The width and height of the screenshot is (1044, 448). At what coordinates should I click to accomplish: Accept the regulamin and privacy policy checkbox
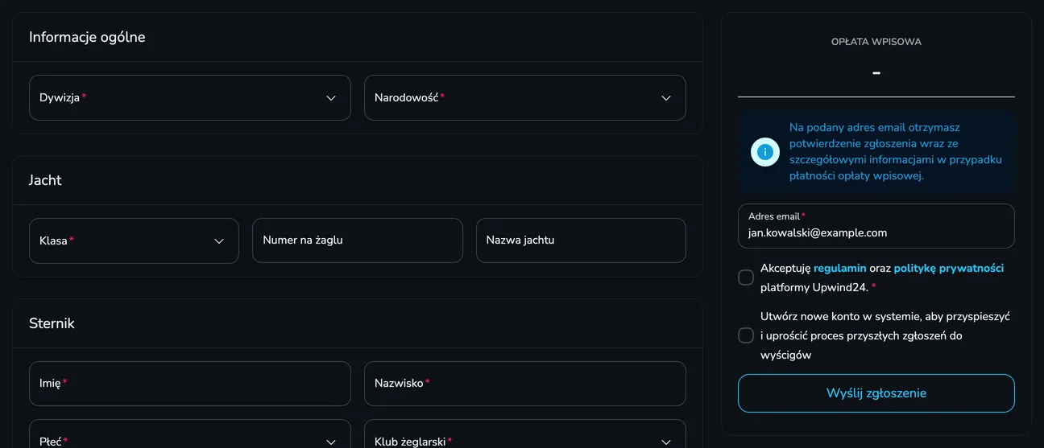point(746,277)
